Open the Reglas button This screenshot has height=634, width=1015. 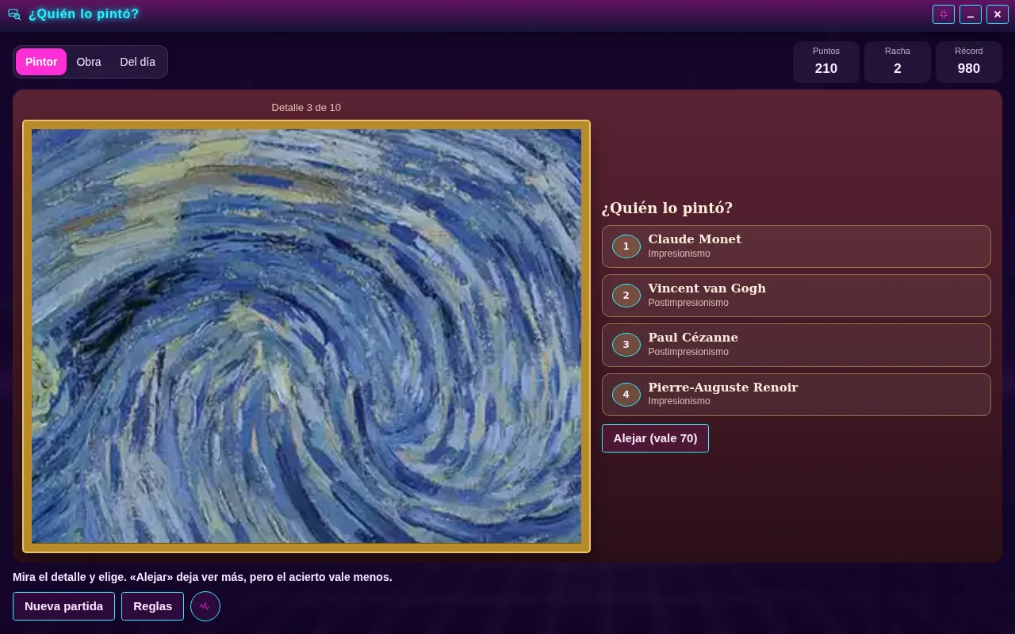click(152, 606)
